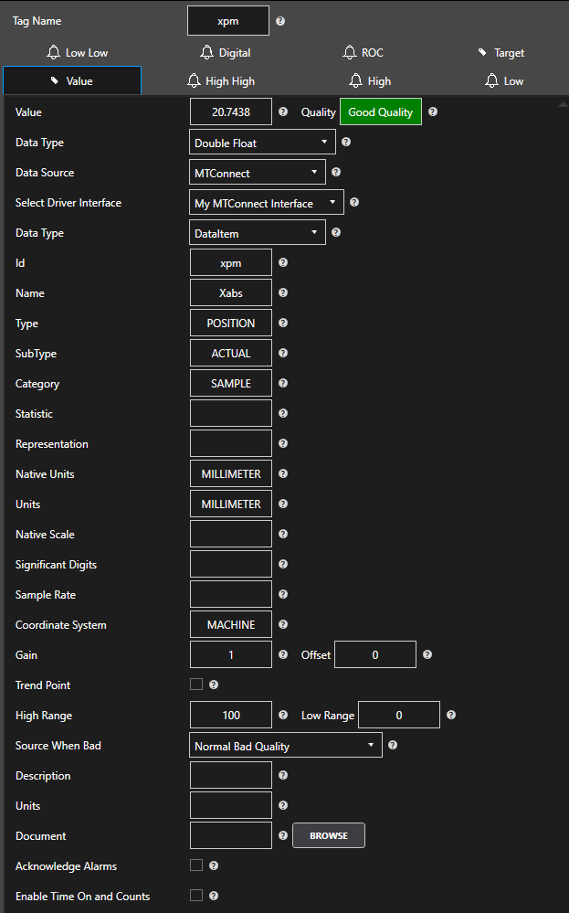Open the ROC alarm tab

pos(364,53)
